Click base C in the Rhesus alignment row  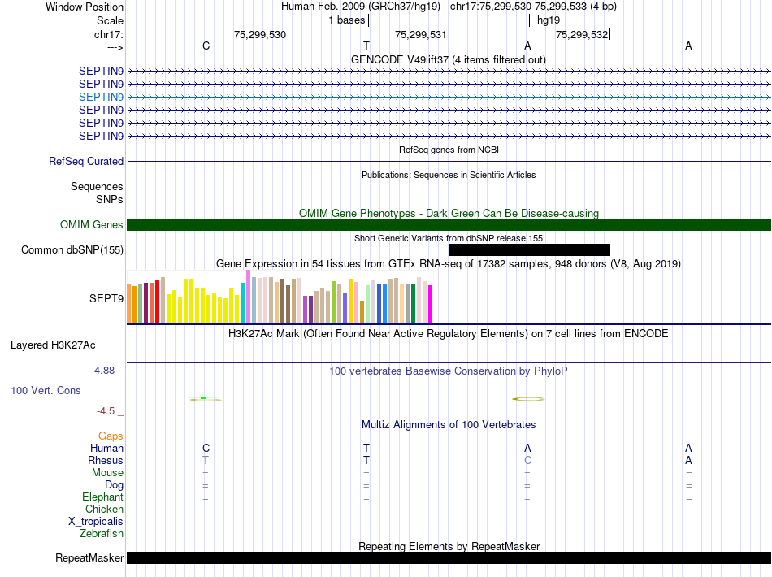pos(527,460)
